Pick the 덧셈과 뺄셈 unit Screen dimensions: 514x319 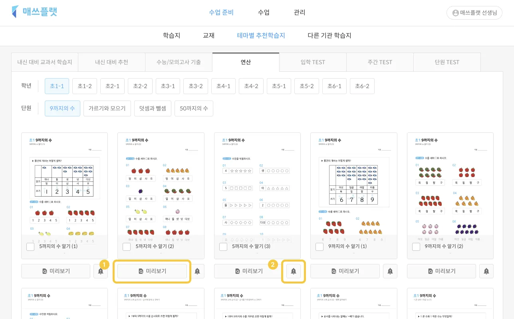click(x=153, y=108)
